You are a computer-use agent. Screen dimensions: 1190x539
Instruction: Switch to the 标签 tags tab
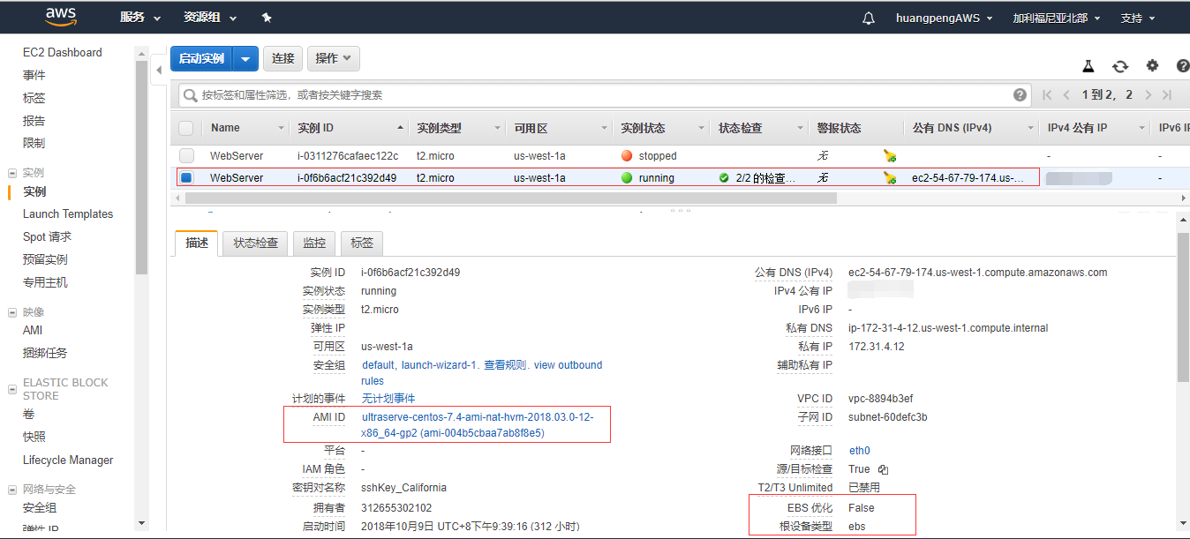(362, 243)
